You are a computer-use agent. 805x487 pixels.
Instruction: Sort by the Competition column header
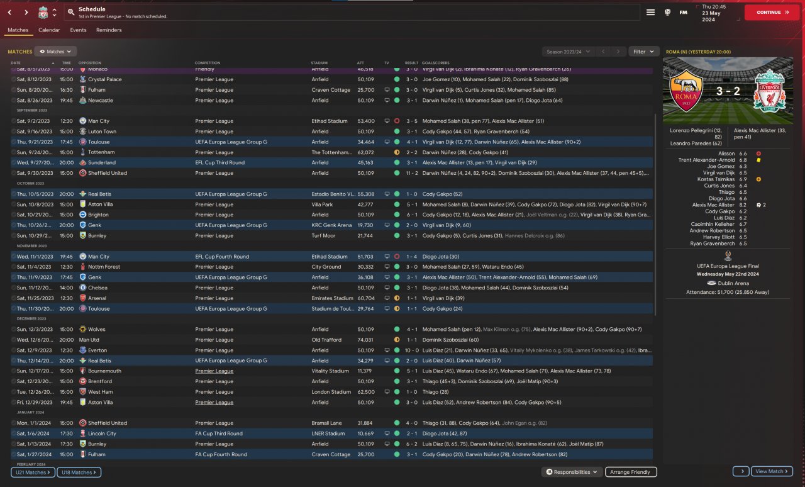tap(208, 63)
